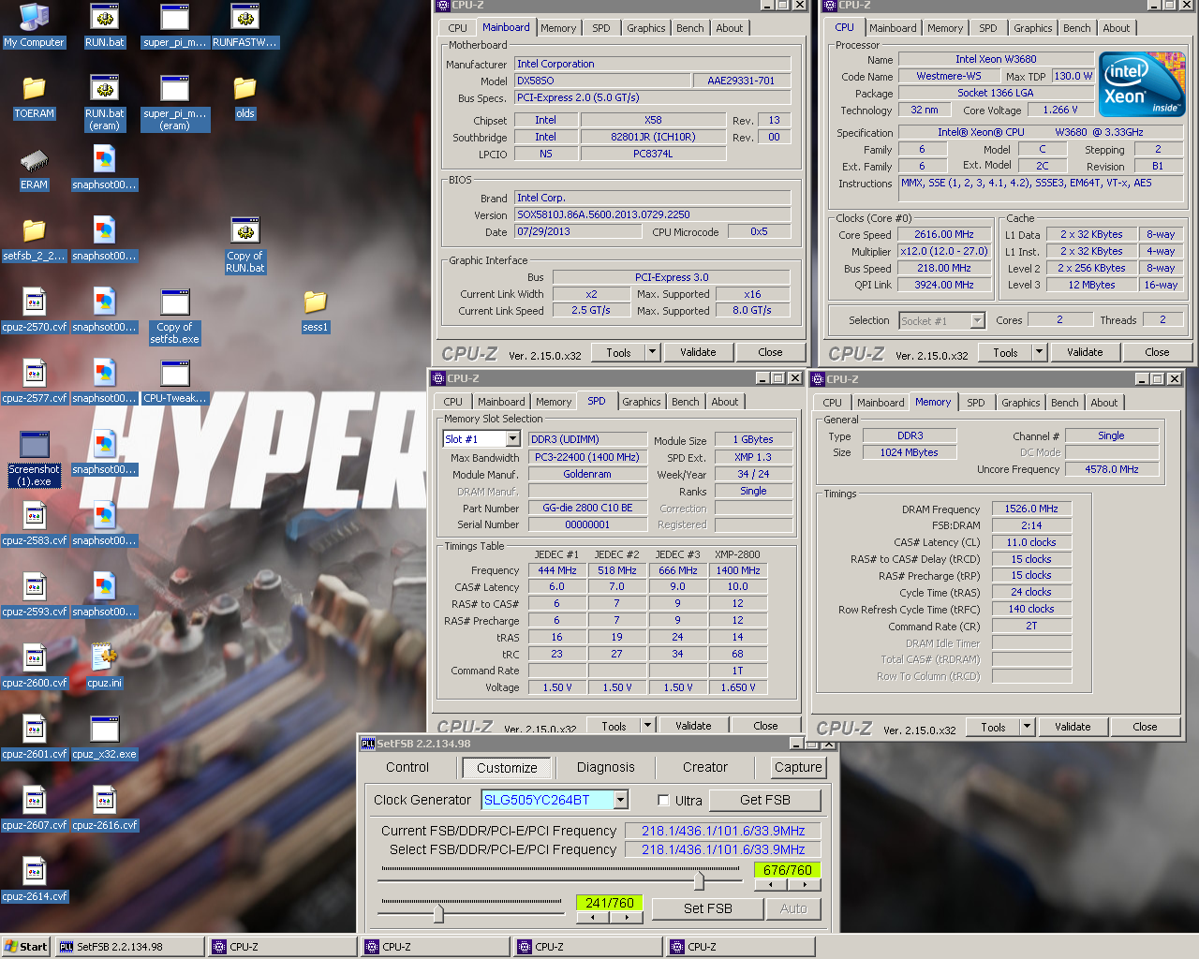Click the Intel Xeon W3680 name field
The height and width of the screenshot is (959, 1199).
996,59
